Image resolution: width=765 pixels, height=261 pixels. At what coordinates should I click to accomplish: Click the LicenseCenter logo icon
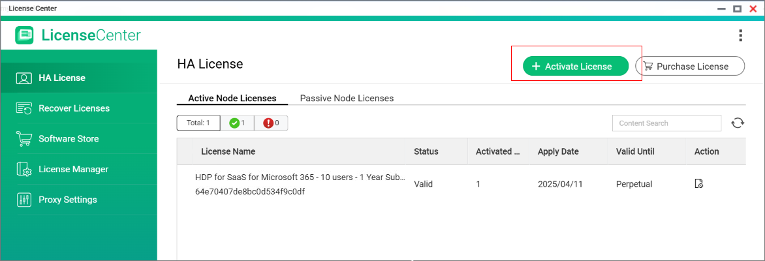[x=24, y=35]
